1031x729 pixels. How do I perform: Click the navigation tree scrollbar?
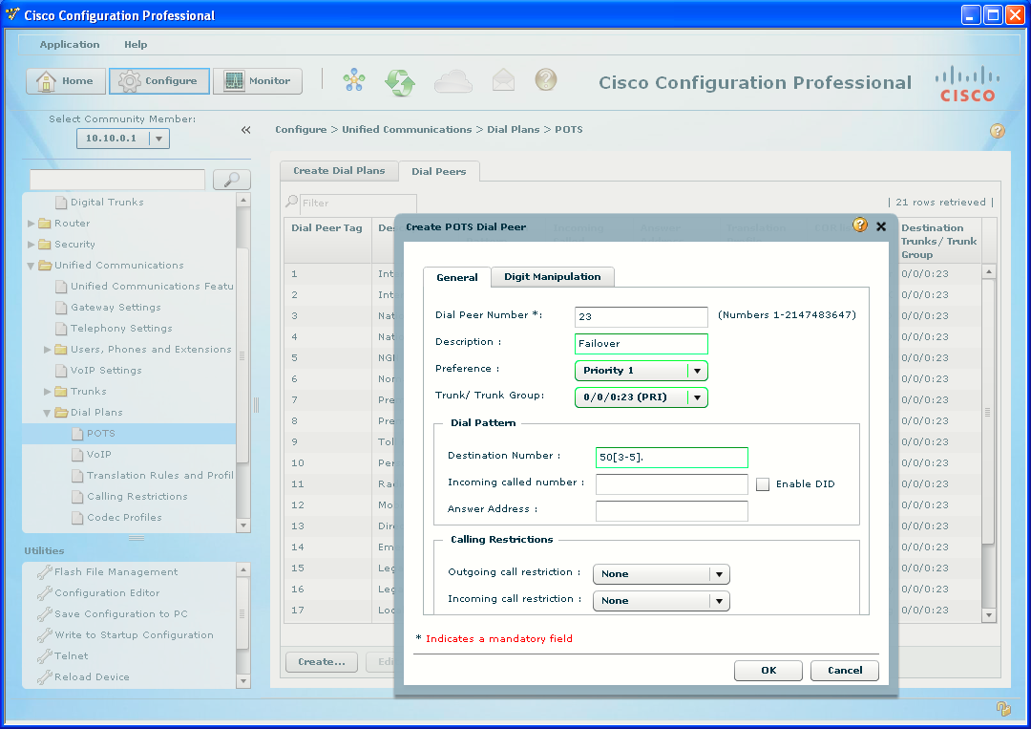(x=243, y=356)
